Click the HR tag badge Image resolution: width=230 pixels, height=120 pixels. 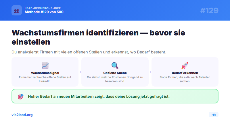tap(214, 115)
